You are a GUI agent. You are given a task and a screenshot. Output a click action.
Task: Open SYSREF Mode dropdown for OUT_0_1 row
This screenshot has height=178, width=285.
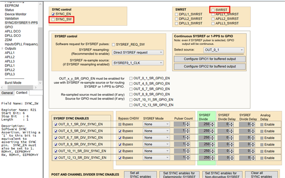click(x=156, y=124)
